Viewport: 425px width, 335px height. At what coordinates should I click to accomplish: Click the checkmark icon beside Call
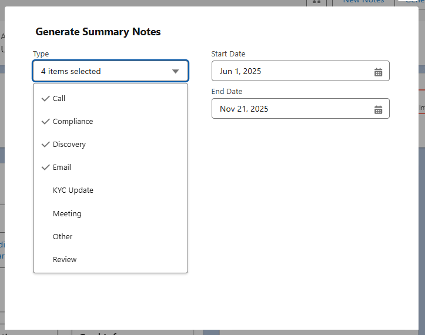tap(45, 99)
